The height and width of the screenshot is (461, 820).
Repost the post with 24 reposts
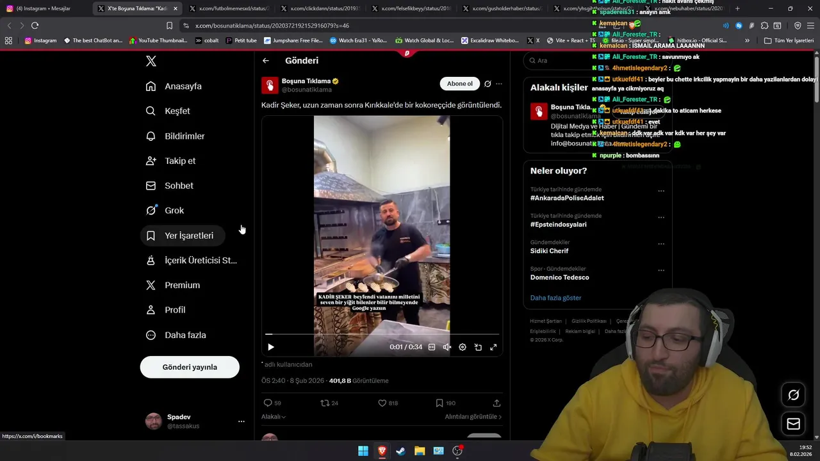click(x=329, y=403)
